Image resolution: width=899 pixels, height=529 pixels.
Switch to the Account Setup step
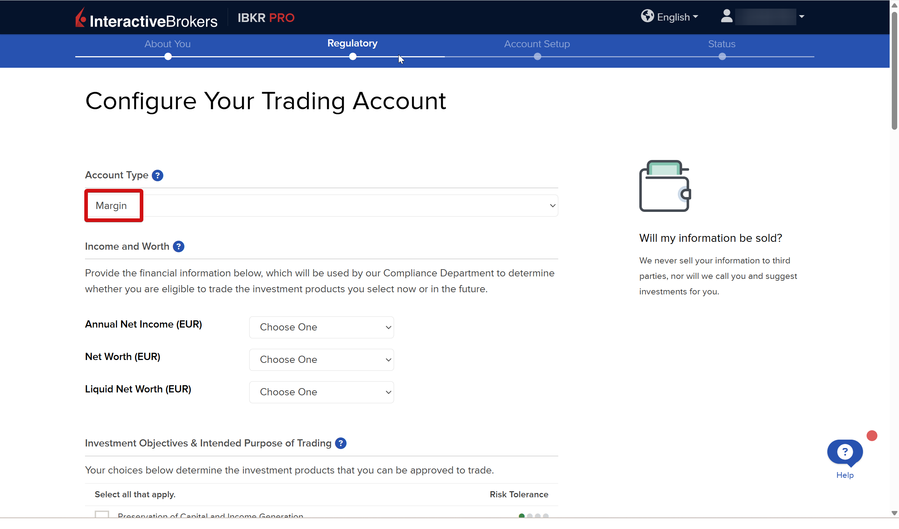click(537, 44)
